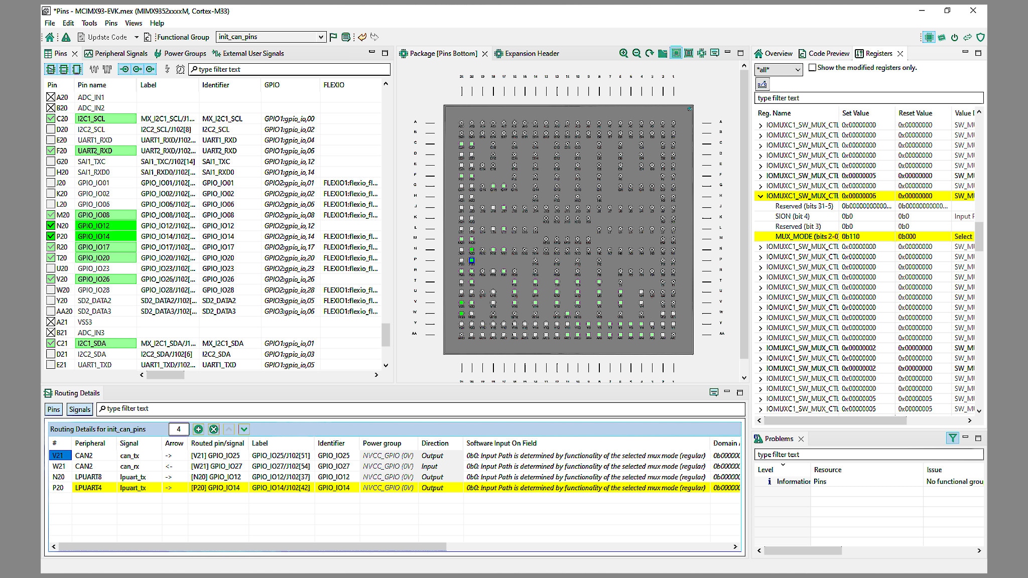Viewport: 1028px width, 578px height.
Task: Click the warning triangle problems icon
Action: pyautogui.click(x=66, y=37)
